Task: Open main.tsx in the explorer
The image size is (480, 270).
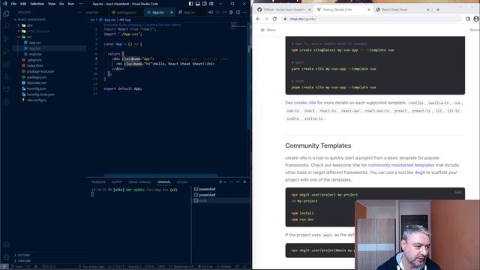Action: coord(35,54)
